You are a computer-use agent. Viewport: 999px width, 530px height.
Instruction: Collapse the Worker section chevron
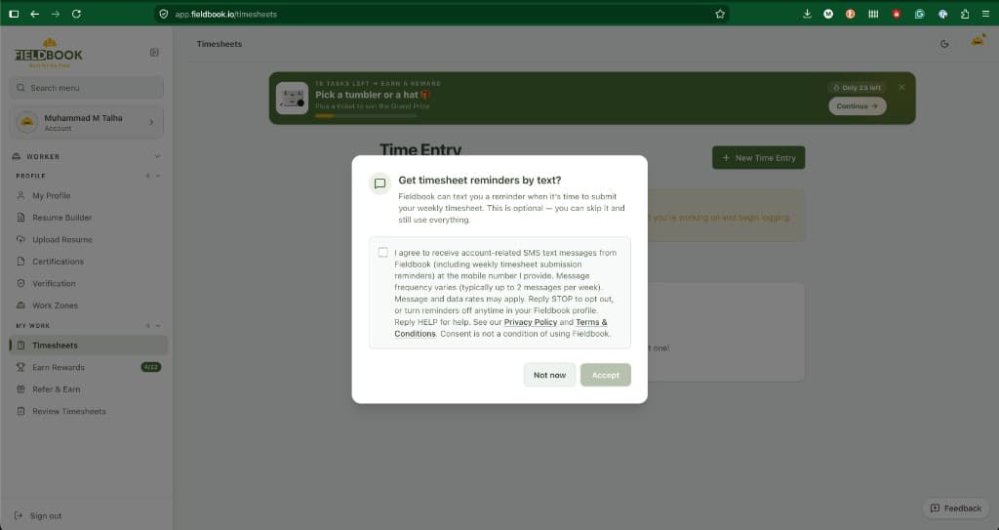pyautogui.click(x=157, y=156)
